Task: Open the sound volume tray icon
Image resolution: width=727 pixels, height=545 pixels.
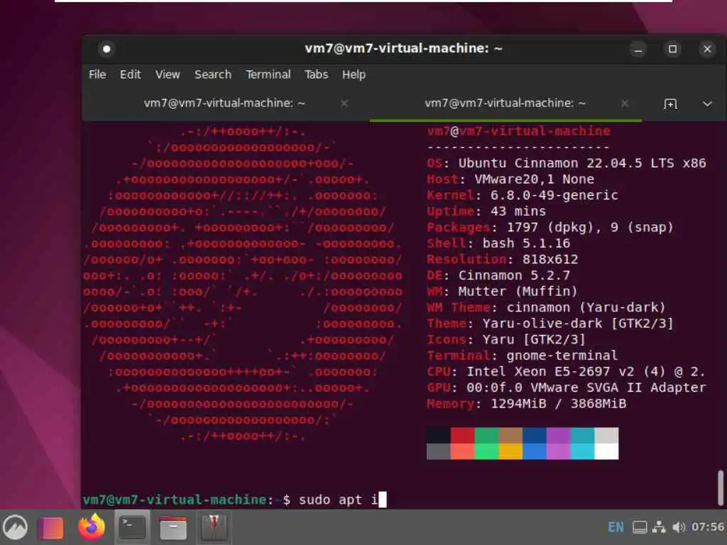Action: (x=679, y=527)
